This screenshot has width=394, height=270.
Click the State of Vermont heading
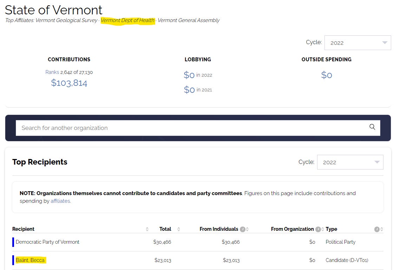[x=53, y=10]
